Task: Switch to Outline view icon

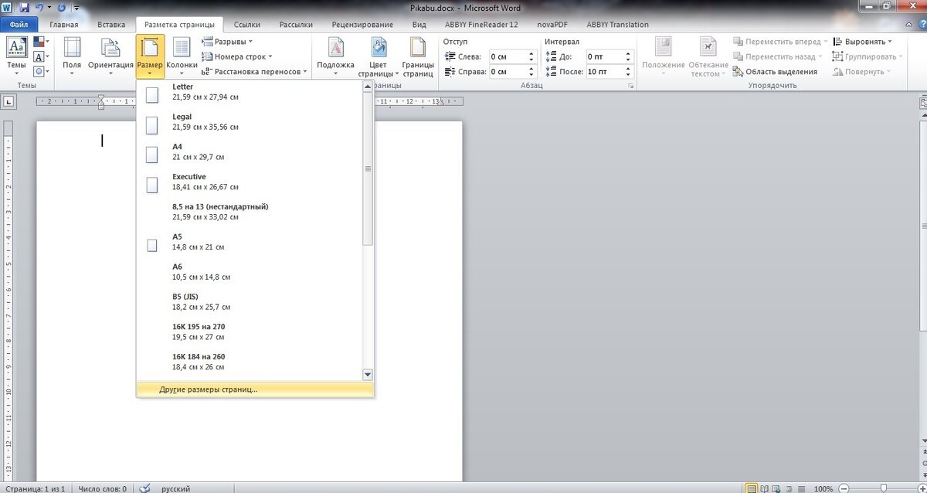Action: tap(789, 488)
